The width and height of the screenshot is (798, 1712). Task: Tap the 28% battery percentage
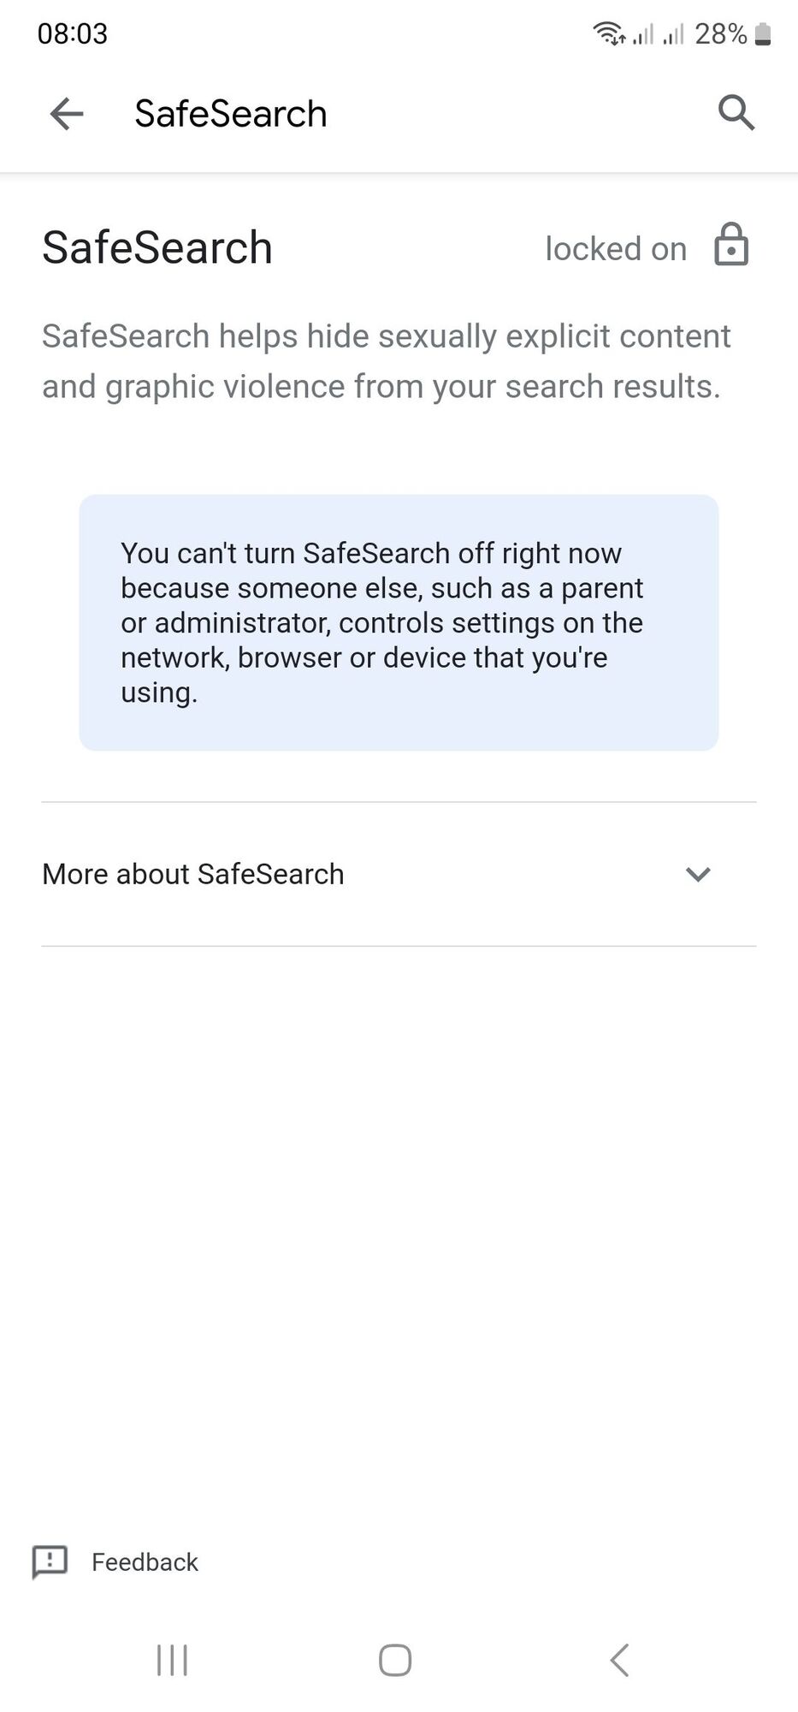720,34
